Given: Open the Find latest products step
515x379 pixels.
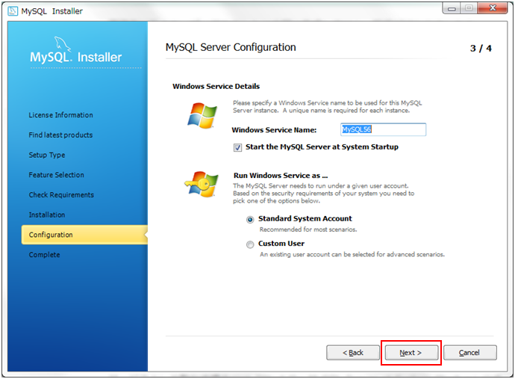Looking at the screenshot, I should click(x=60, y=135).
